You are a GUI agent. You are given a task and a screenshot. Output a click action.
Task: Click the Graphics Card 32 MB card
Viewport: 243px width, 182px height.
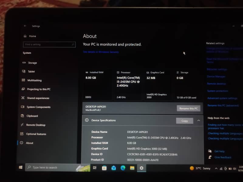(158, 85)
